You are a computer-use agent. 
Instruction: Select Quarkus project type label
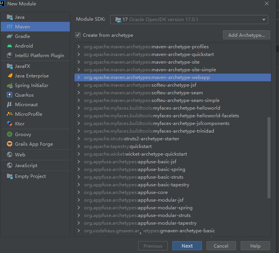pos(24,95)
